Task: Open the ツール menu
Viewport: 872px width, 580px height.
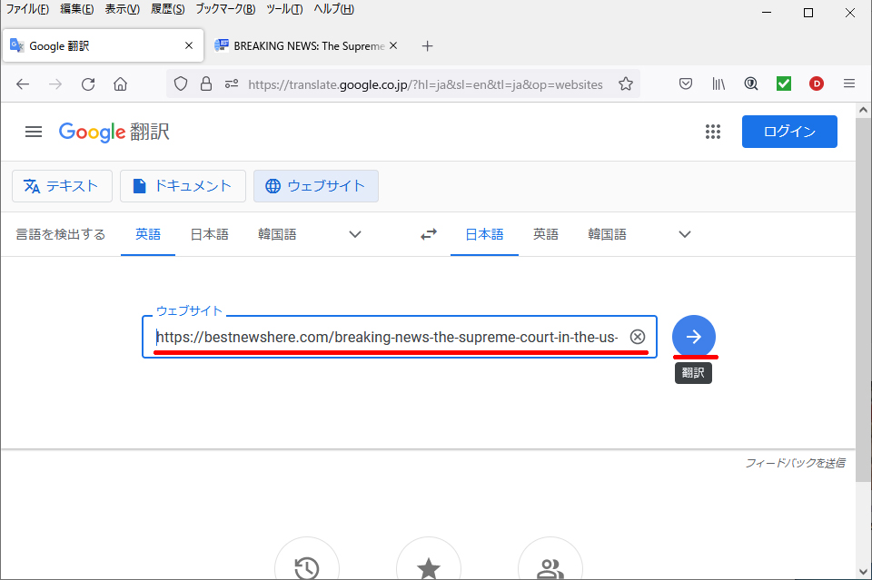Action: pos(284,9)
